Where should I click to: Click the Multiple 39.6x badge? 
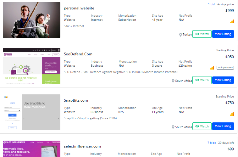click(225, 68)
